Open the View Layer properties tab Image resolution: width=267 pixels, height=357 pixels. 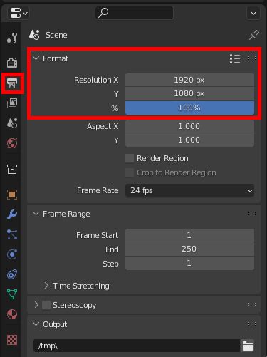12,103
